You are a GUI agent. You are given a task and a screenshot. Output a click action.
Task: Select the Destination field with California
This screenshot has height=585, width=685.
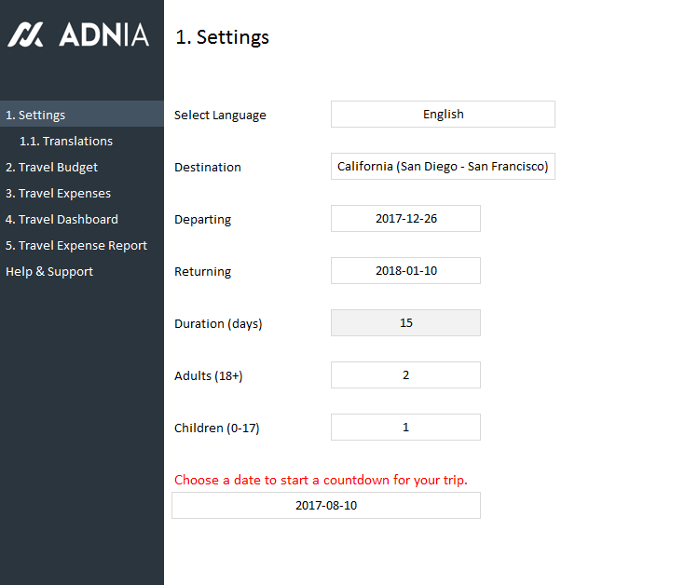(443, 167)
